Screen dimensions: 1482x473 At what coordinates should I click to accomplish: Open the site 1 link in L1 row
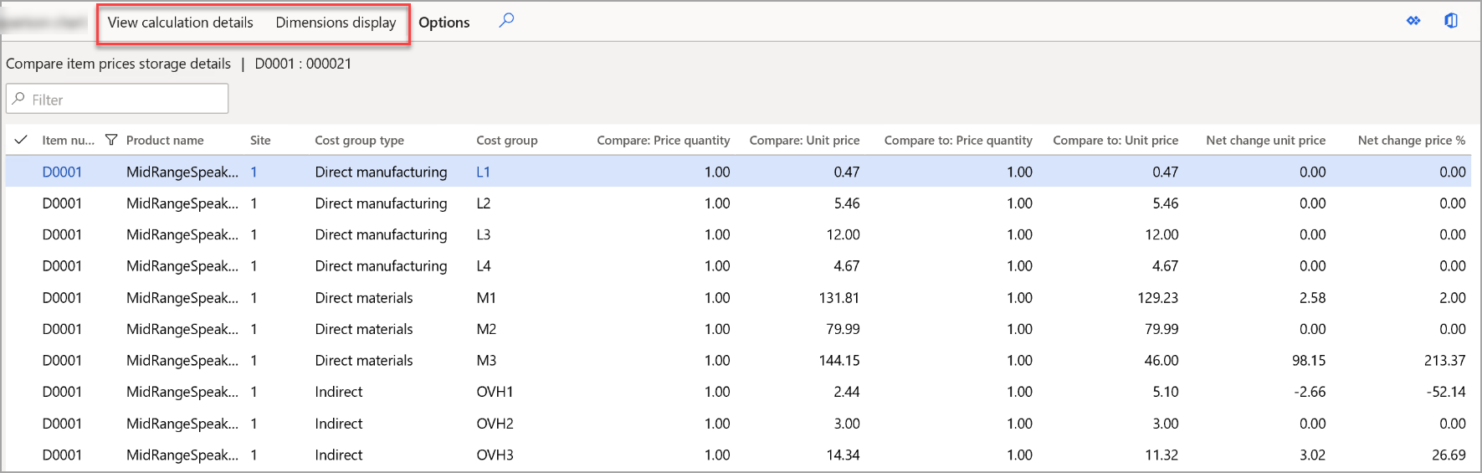click(x=254, y=172)
